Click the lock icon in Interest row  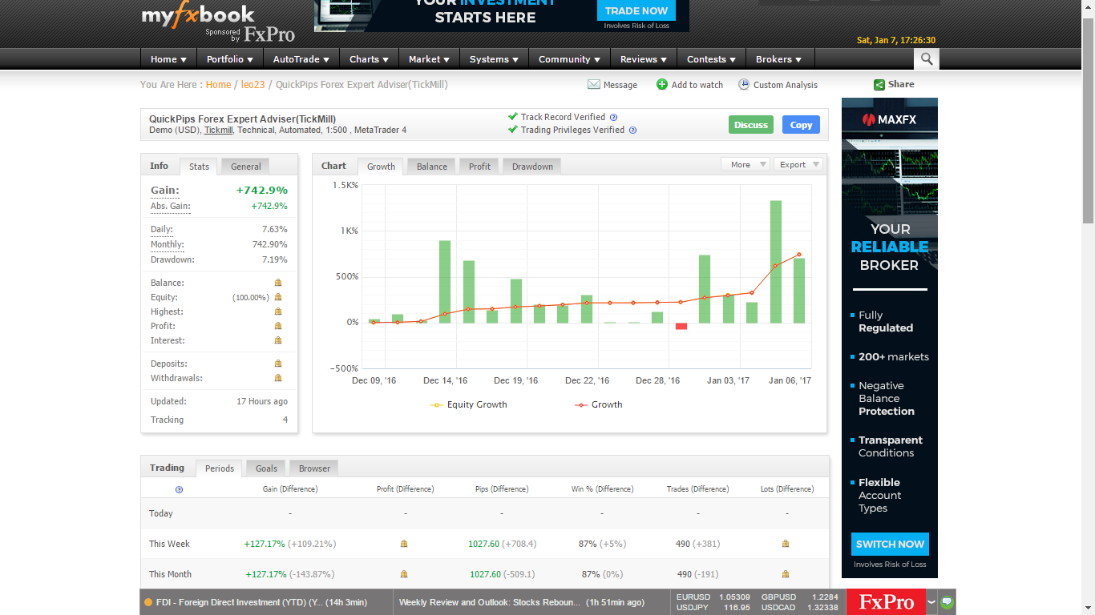pos(278,340)
